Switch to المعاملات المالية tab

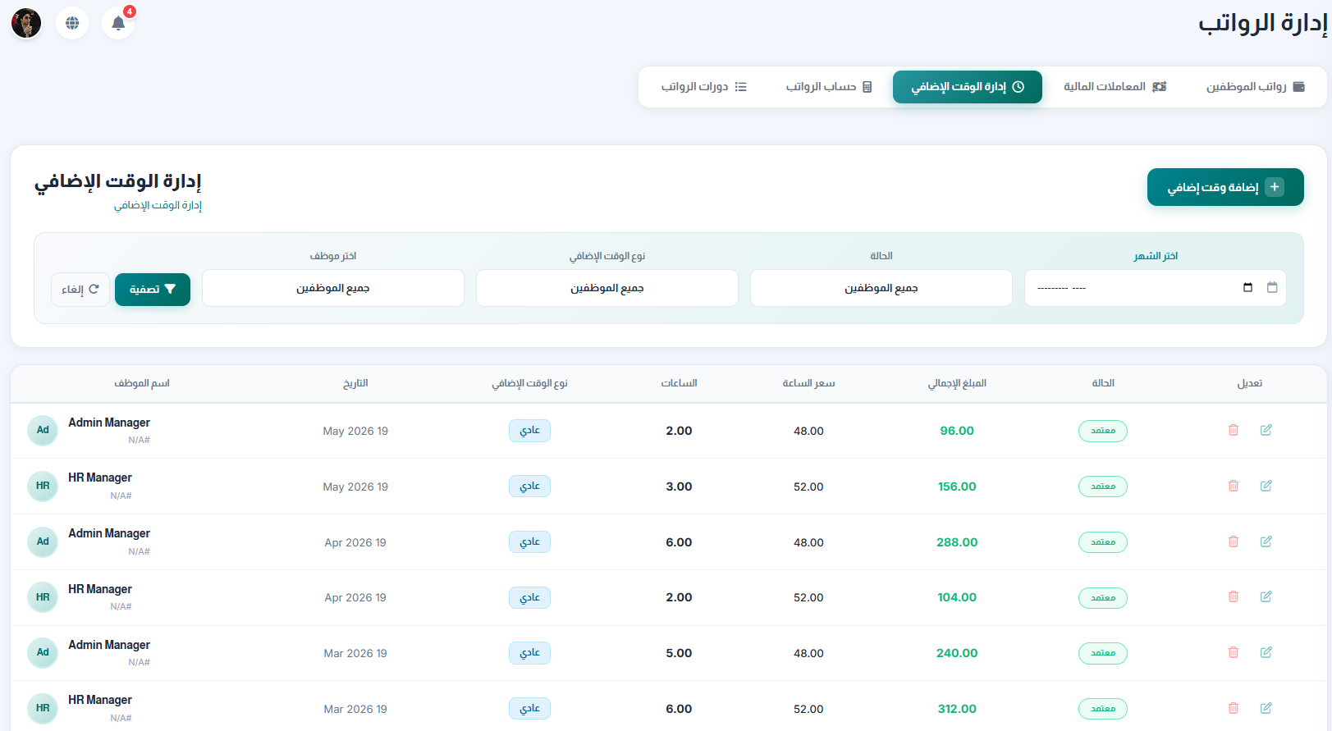[x=1115, y=87]
